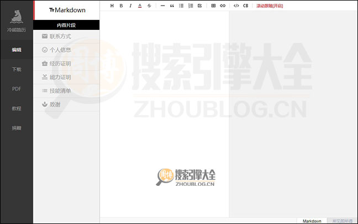Screen dimensions: 358x224
Task: Apply strikethrough formatting
Action: (149, 6)
